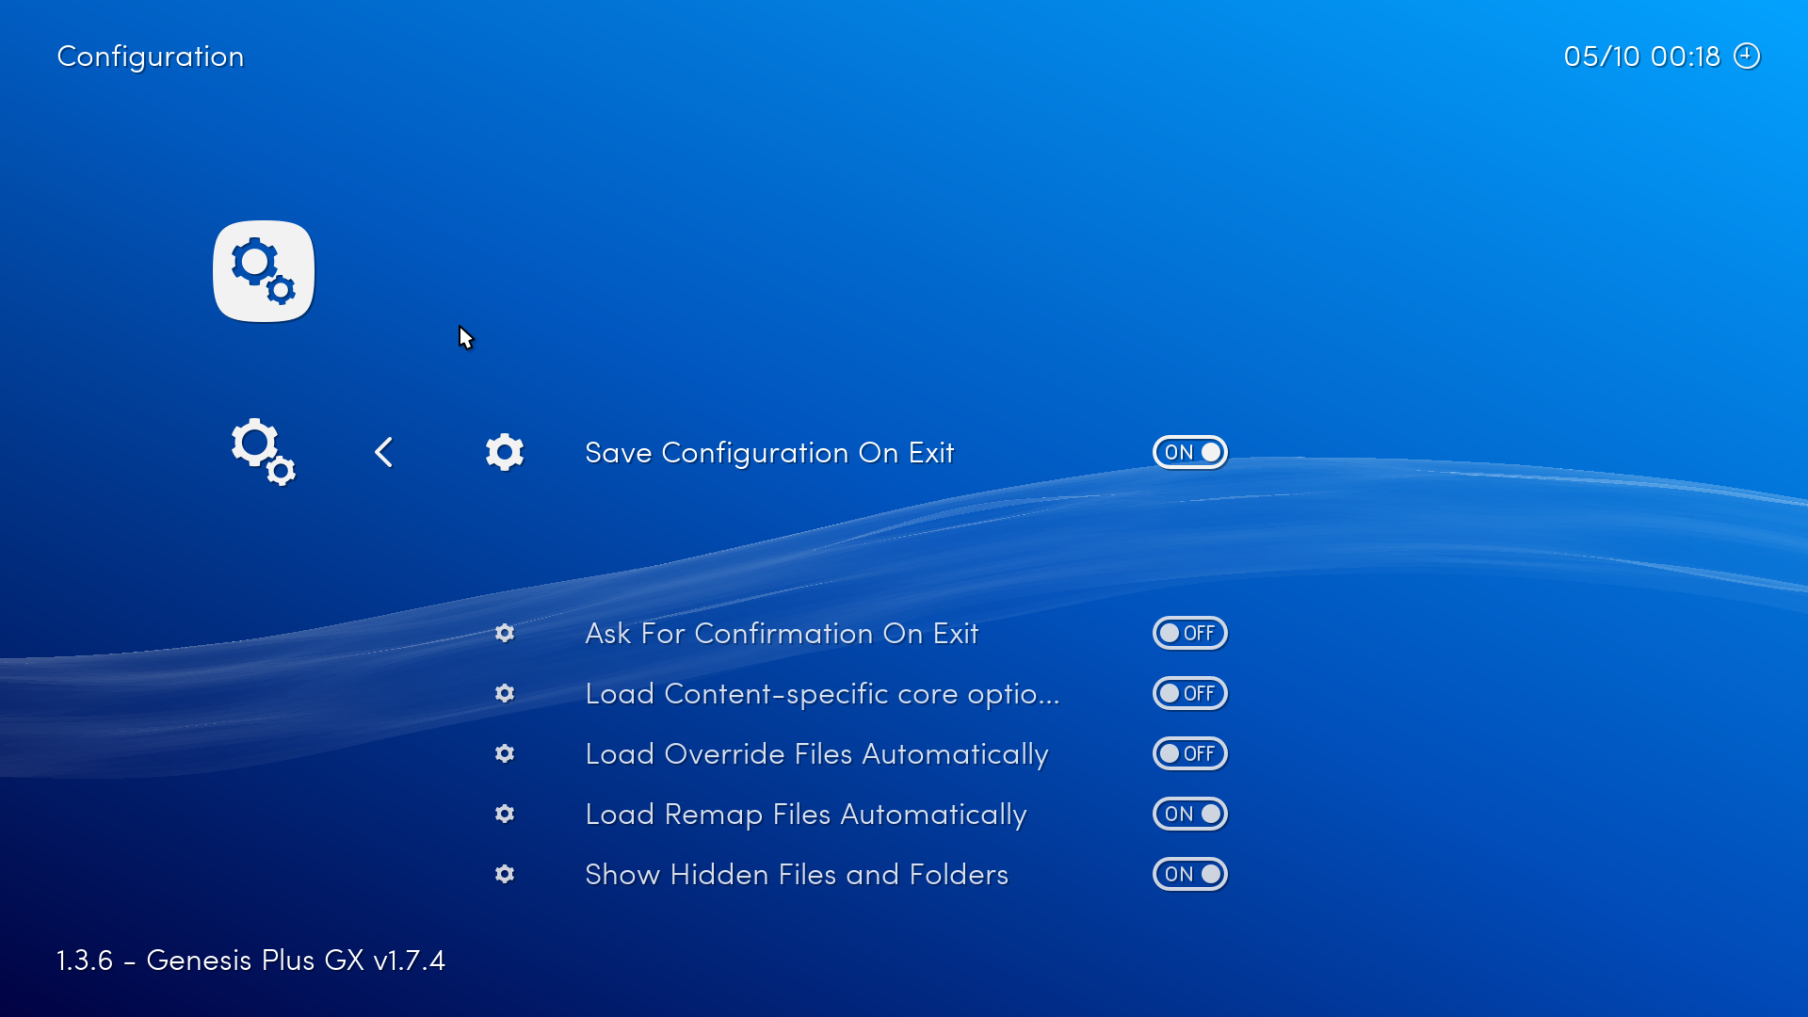The image size is (1808, 1017).
Task: Select Ask For Confirmation On Exit entry
Action: pyautogui.click(x=782, y=634)
